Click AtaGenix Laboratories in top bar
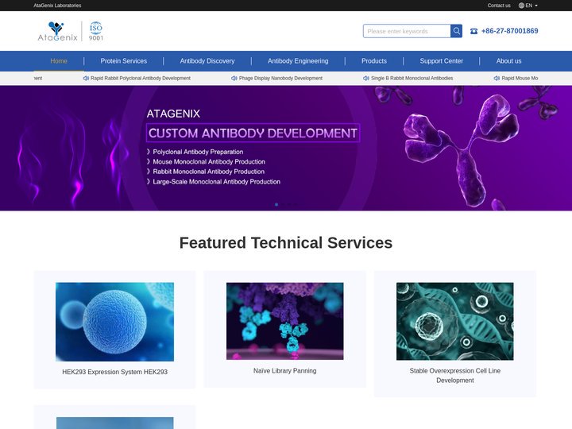Screen dimensions: 572x429 tap(57, 6)
